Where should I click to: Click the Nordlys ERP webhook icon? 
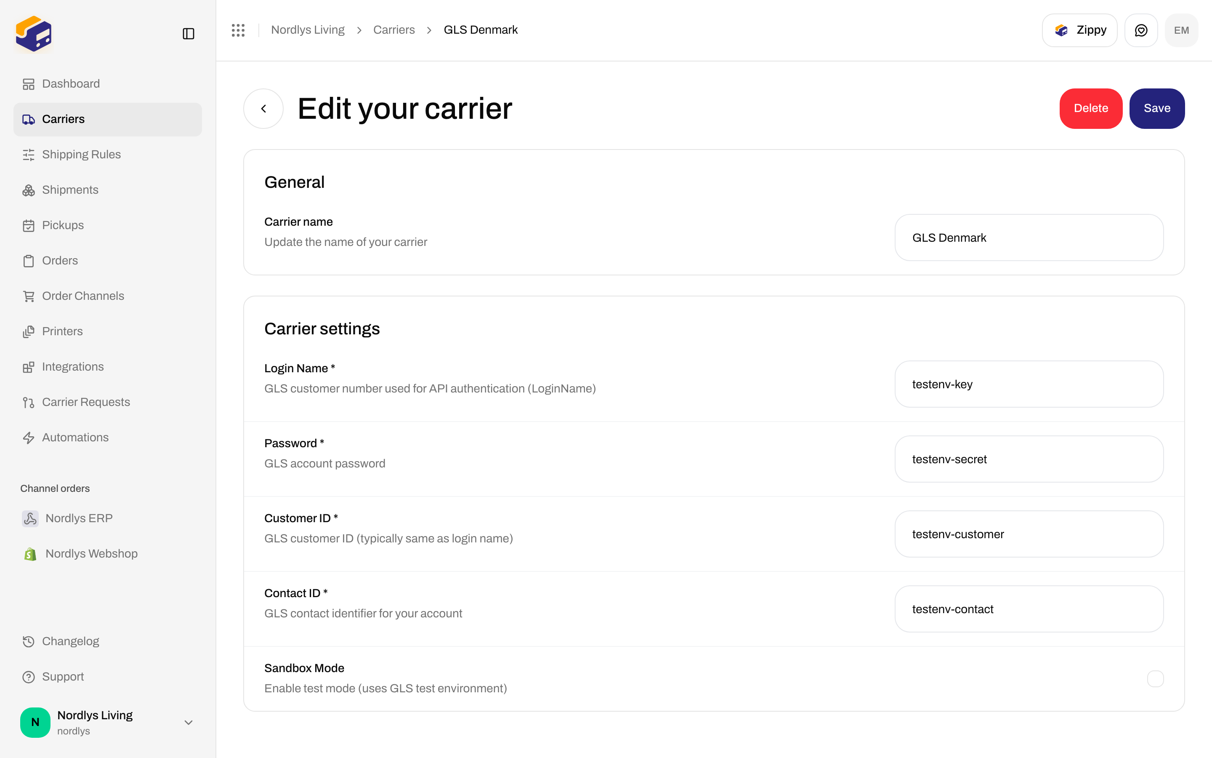[x=30, y=518]
